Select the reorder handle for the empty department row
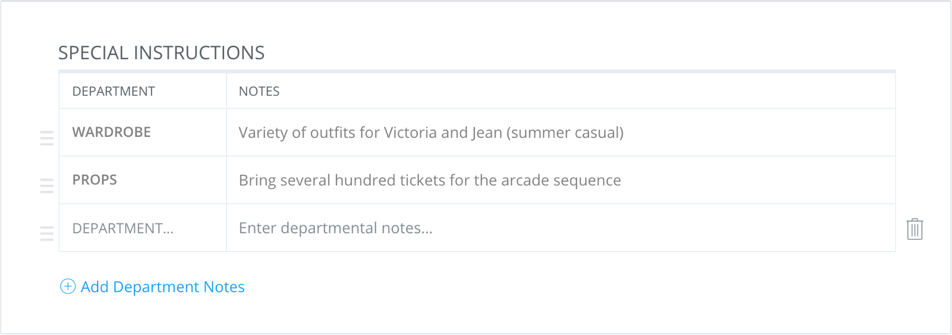 (47, 233)
